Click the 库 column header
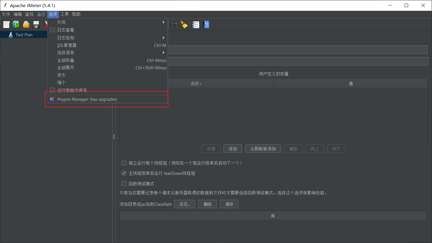Screen dimensions: 432x243 click(x=273, y=216)
